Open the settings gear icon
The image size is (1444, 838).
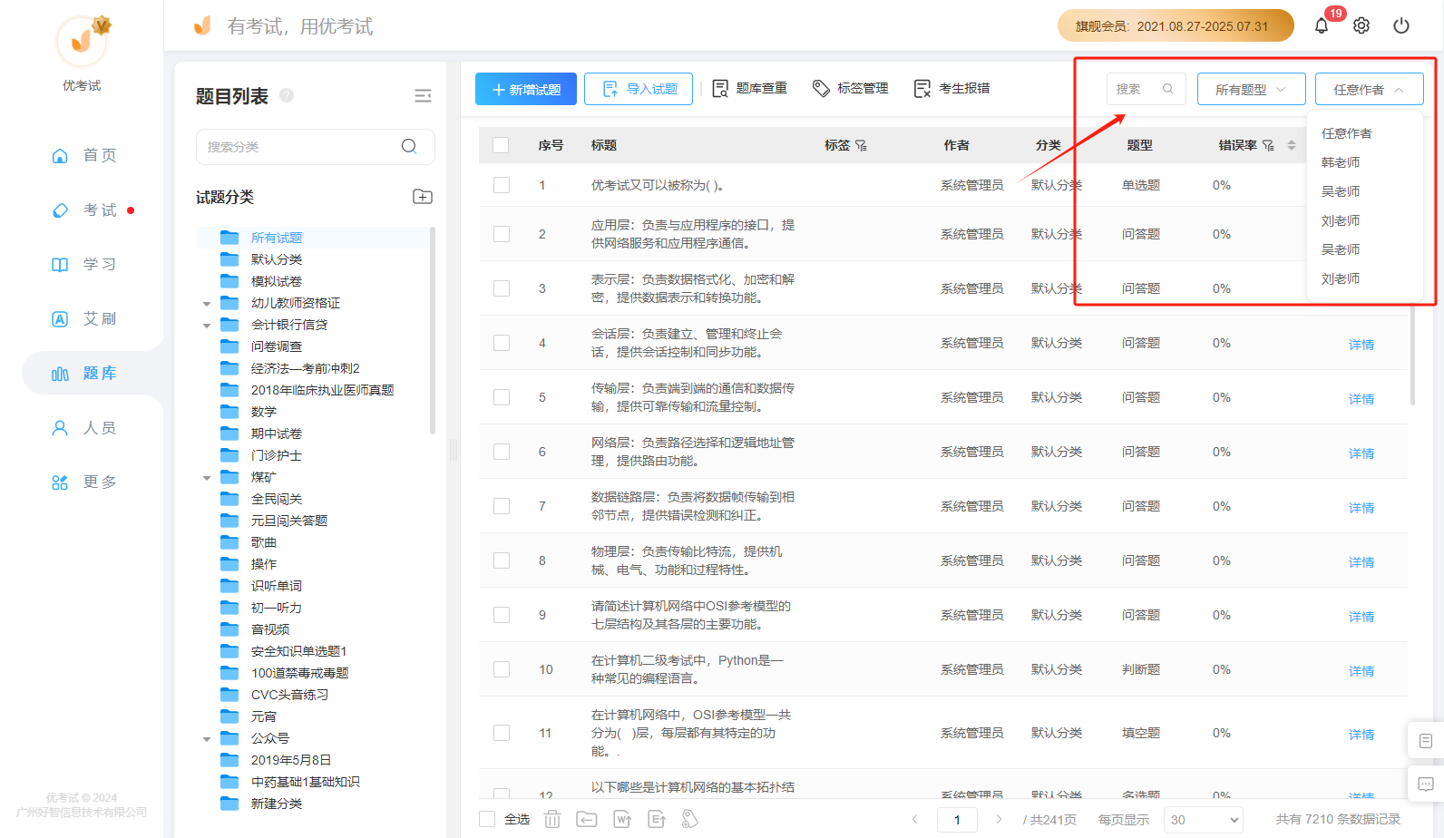click(x=1361, y=25)
